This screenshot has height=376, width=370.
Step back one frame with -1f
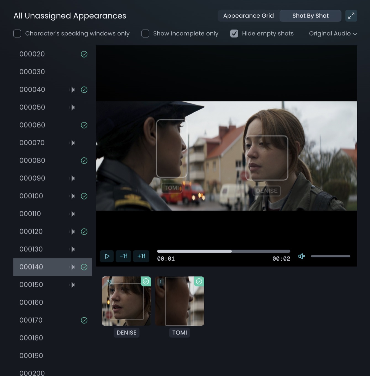click(x=123, y=256)
